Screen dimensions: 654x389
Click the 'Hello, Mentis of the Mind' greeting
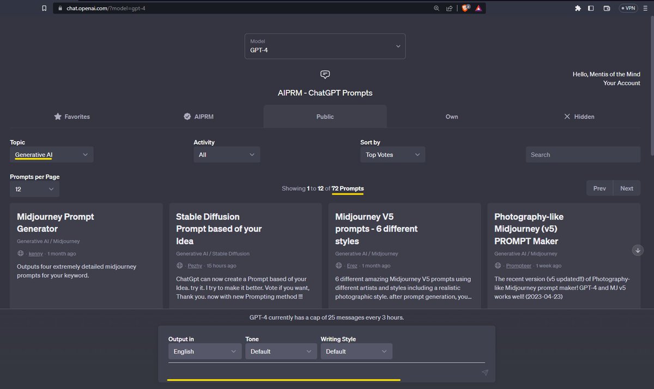pyautogui.click(x=607, y=74)
